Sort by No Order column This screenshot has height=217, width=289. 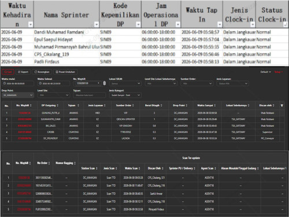(49, 163)
